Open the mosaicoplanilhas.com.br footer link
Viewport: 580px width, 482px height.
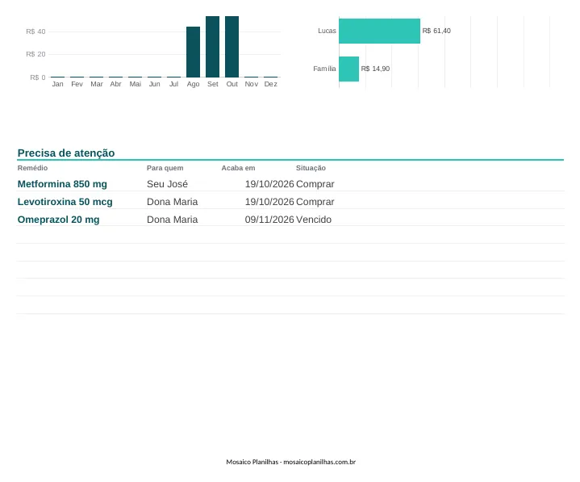(x=319, y=462)
